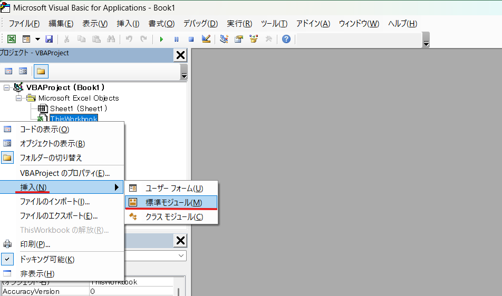Screen dimensions: 502x296
Task: Click the Redo arrow icon
Action: 144,39
